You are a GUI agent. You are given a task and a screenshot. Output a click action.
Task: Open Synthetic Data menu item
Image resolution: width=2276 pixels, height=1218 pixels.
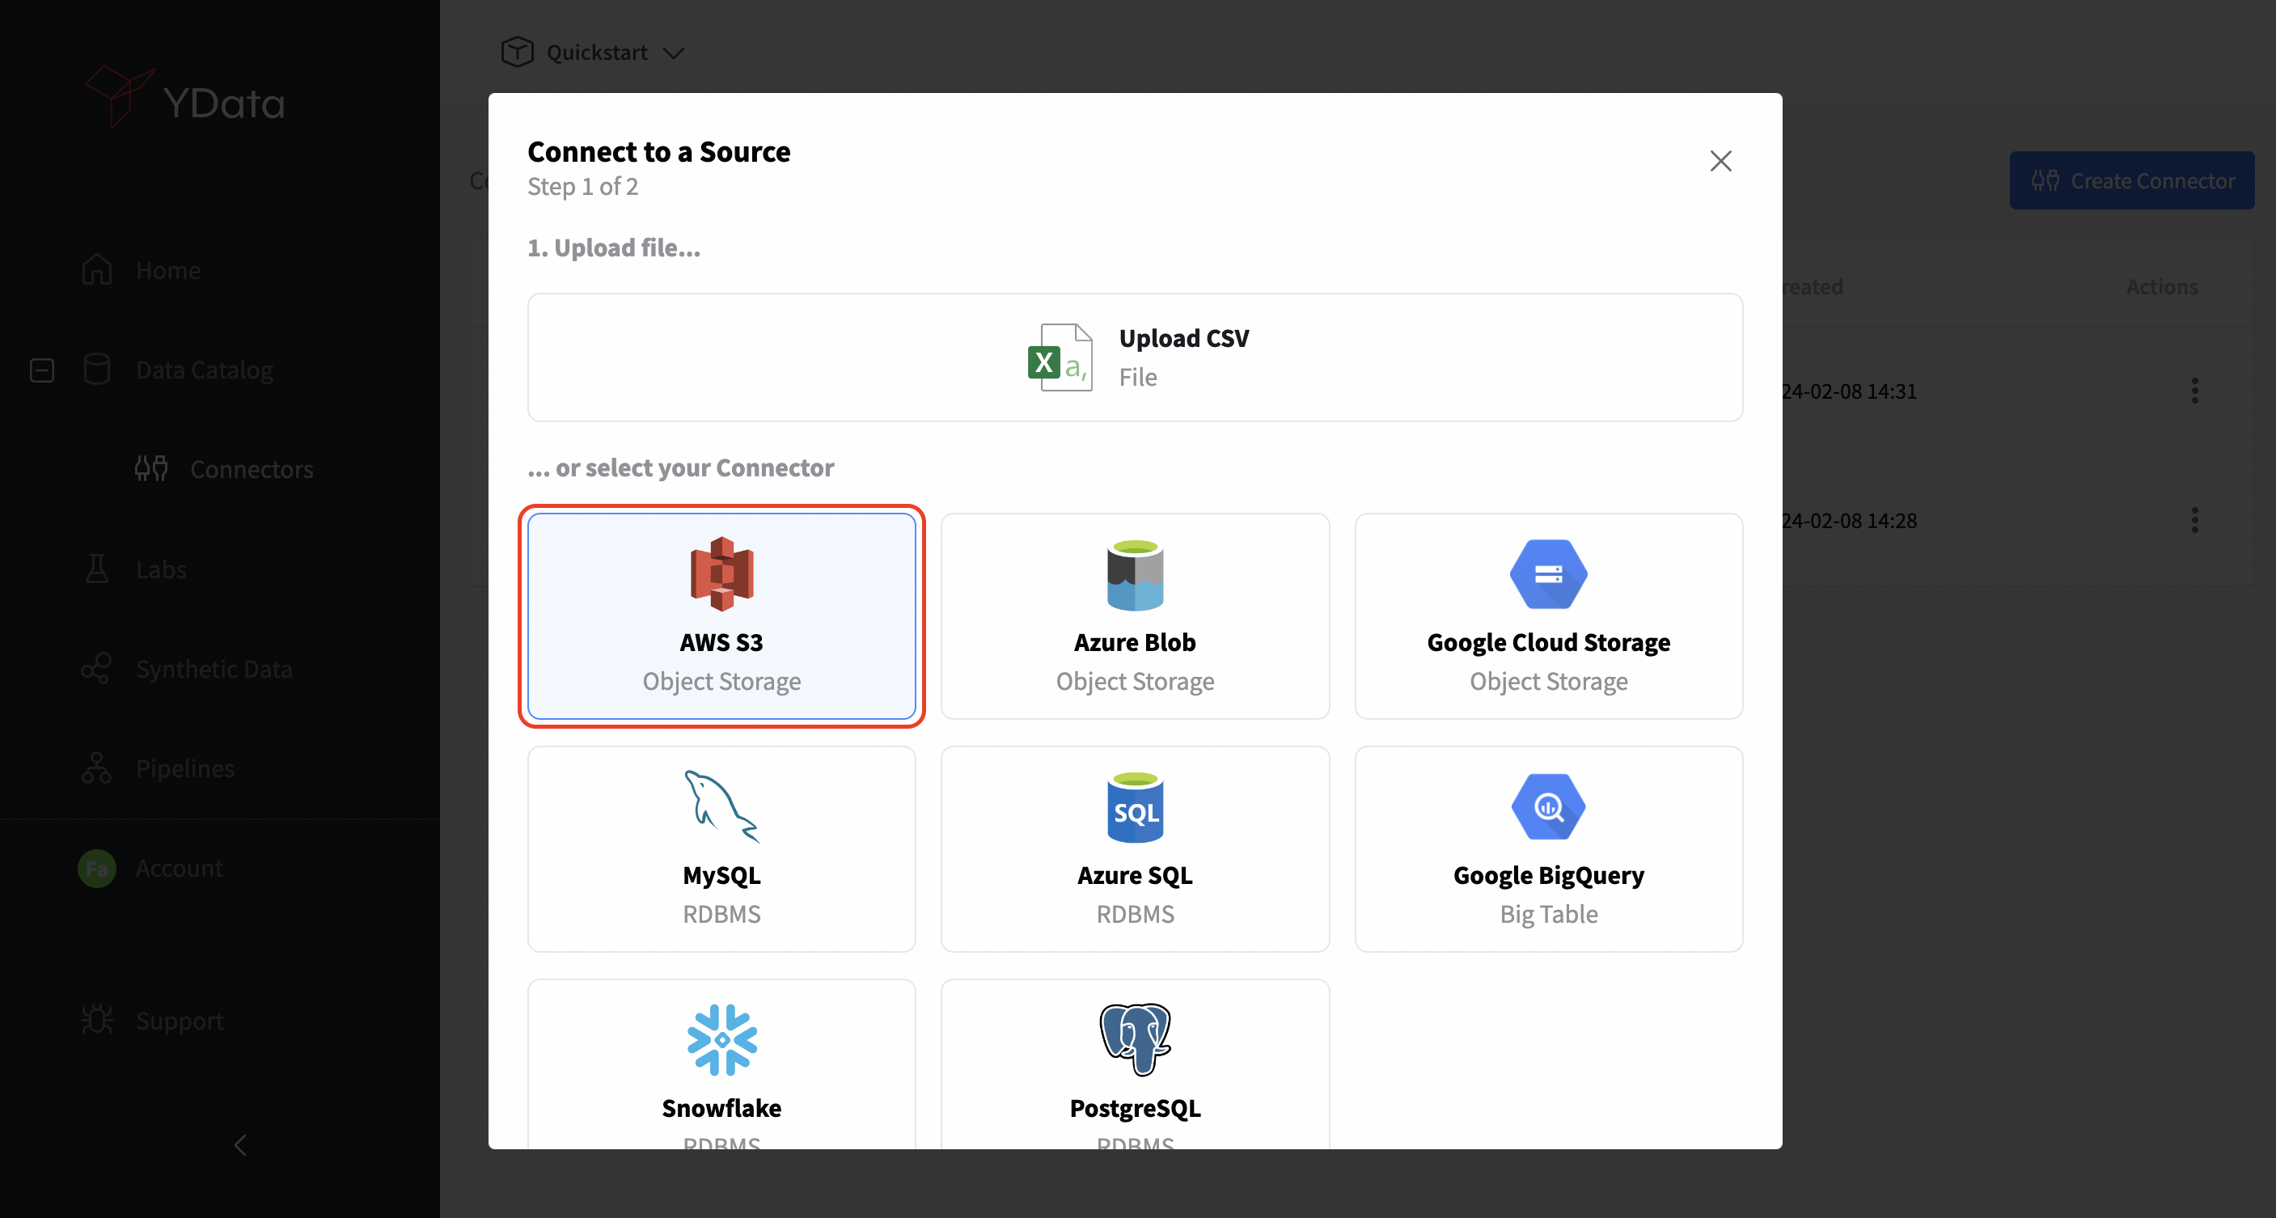click(x=214, y=669)
